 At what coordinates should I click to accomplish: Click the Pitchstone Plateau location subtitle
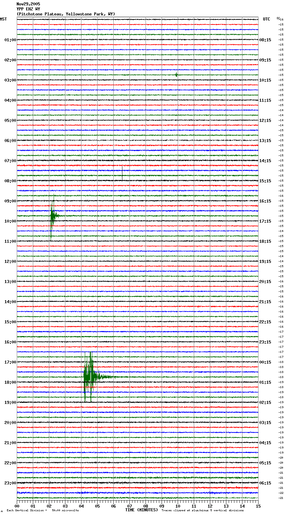[x=66, y=14]
